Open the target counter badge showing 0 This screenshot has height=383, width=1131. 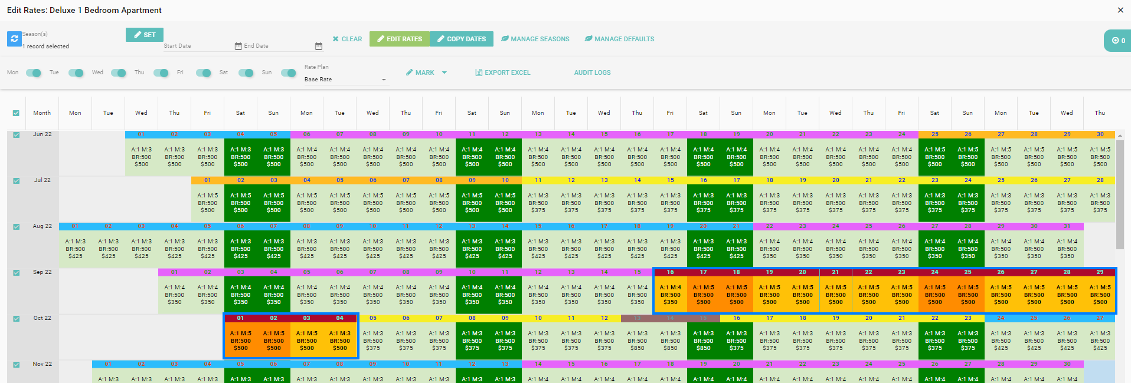[x=1118, y=41]
